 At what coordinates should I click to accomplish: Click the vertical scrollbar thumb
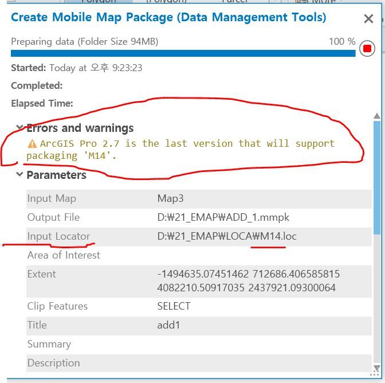pos(377,178)
